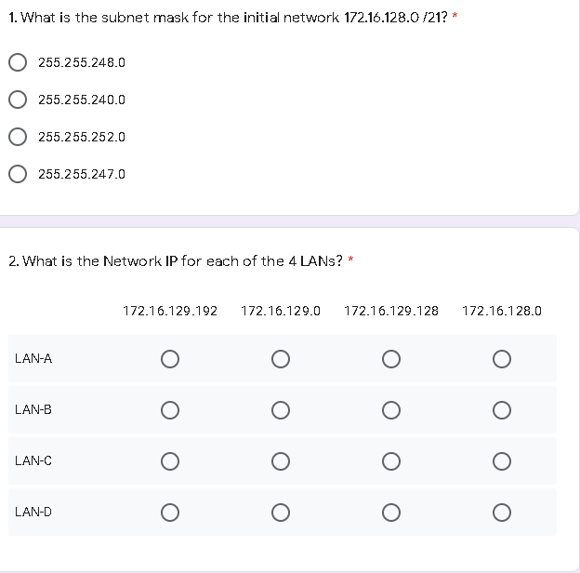Pick 172.16.129.128 for LAN-C
This screenshot has width=580, height=573.
(390, 460)
